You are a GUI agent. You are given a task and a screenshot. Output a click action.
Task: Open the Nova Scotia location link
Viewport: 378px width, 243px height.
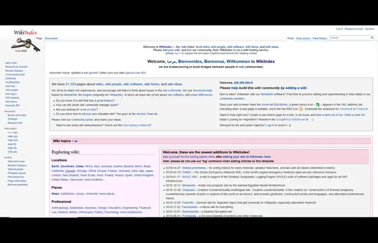coord(87,175)
